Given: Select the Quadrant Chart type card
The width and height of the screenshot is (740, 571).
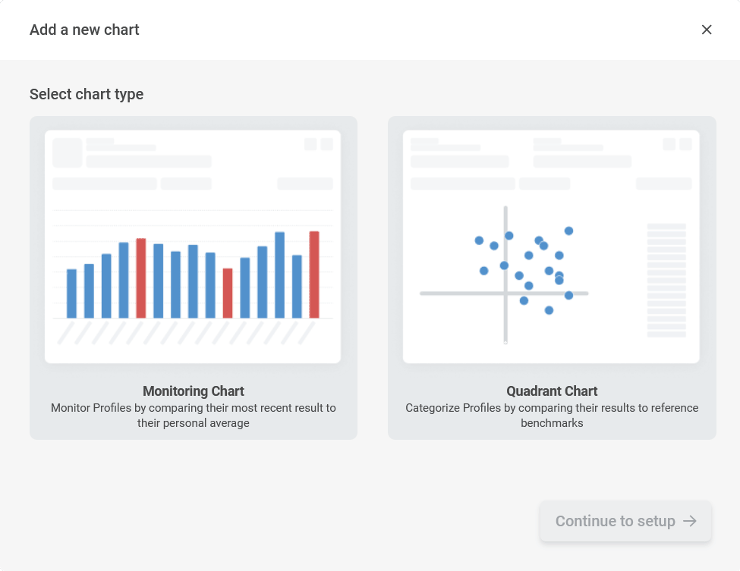Looking at the screenshot, I should pyautogui.click(x=552, y=278).
